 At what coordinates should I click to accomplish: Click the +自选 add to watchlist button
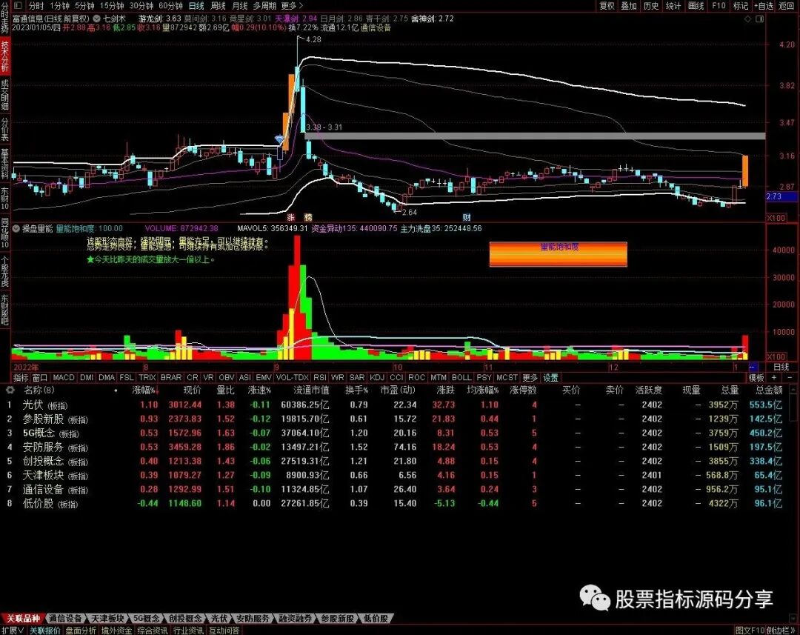tap(764, 6)
